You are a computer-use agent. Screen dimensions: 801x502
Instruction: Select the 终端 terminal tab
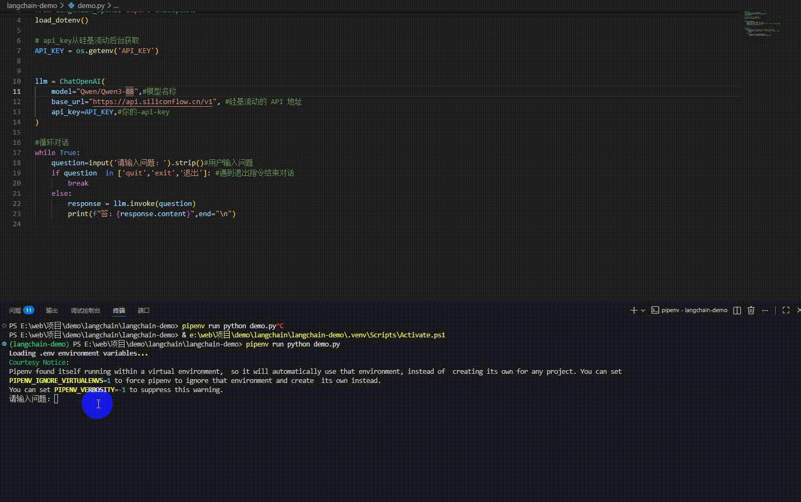119,311
